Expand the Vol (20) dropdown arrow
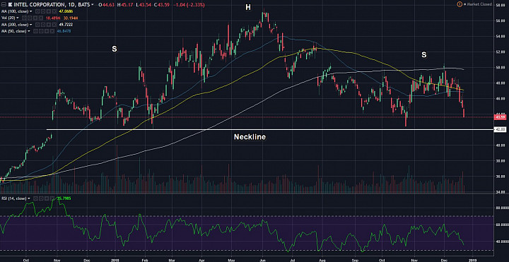Viewport: 509px width, 262px height. tap(18, 18)
